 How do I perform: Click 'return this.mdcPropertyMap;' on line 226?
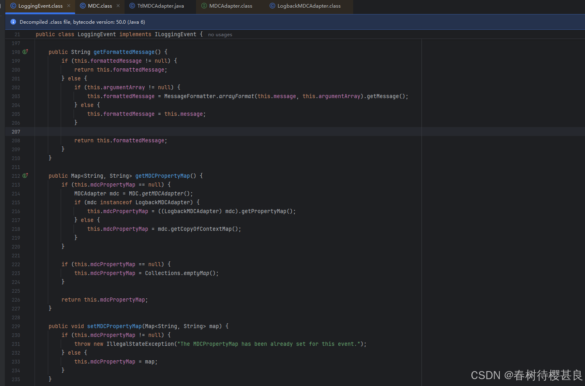coord(105,300)
